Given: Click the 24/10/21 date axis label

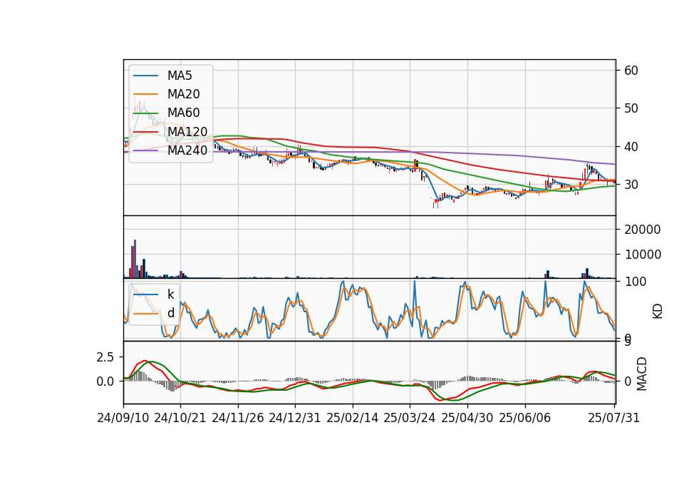Looking at the screenshot, I should point(180,418).
